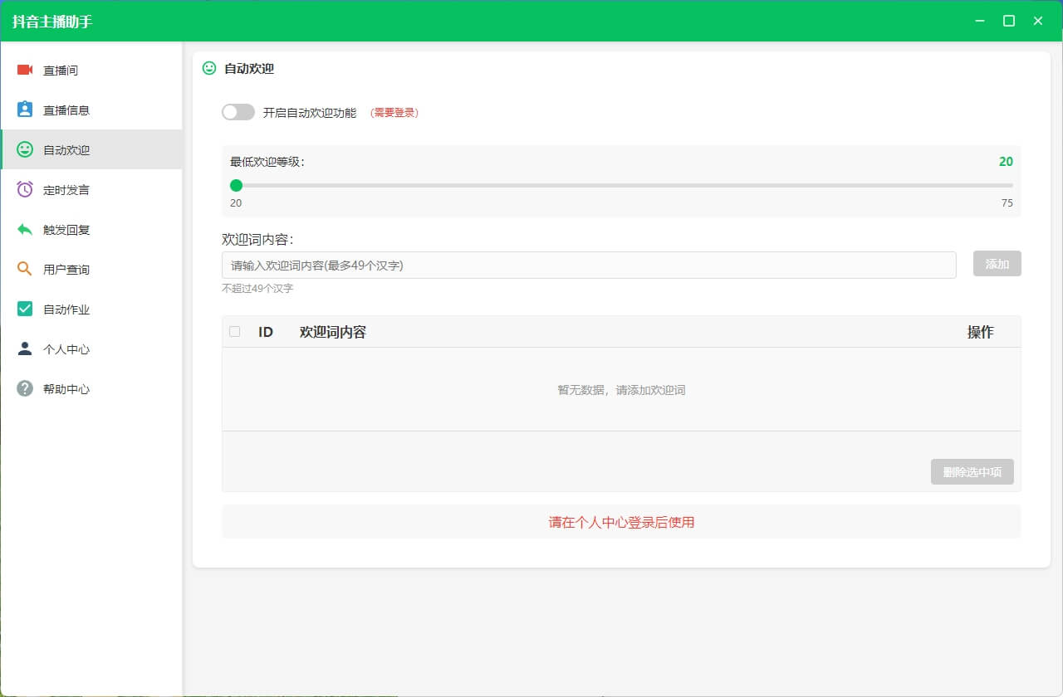Click the 添加 button
Image resolution: width=1063 pixels, height=697 pixels.
[997, 264]
